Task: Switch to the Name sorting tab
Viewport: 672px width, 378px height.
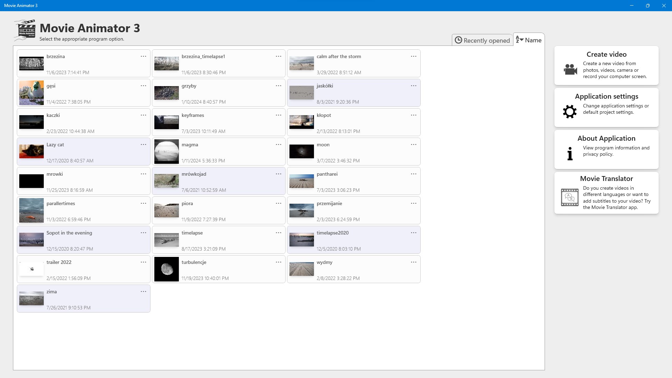Action: tap(528, 40)
